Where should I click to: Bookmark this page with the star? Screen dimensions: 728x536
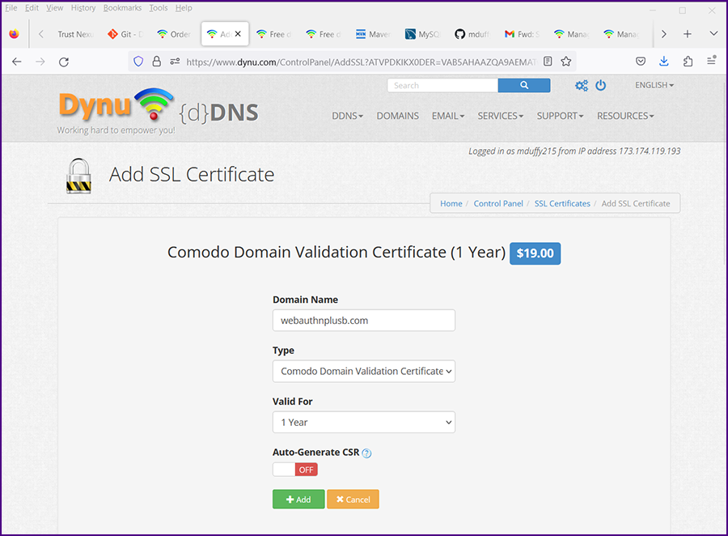click(x=566, y=62)
